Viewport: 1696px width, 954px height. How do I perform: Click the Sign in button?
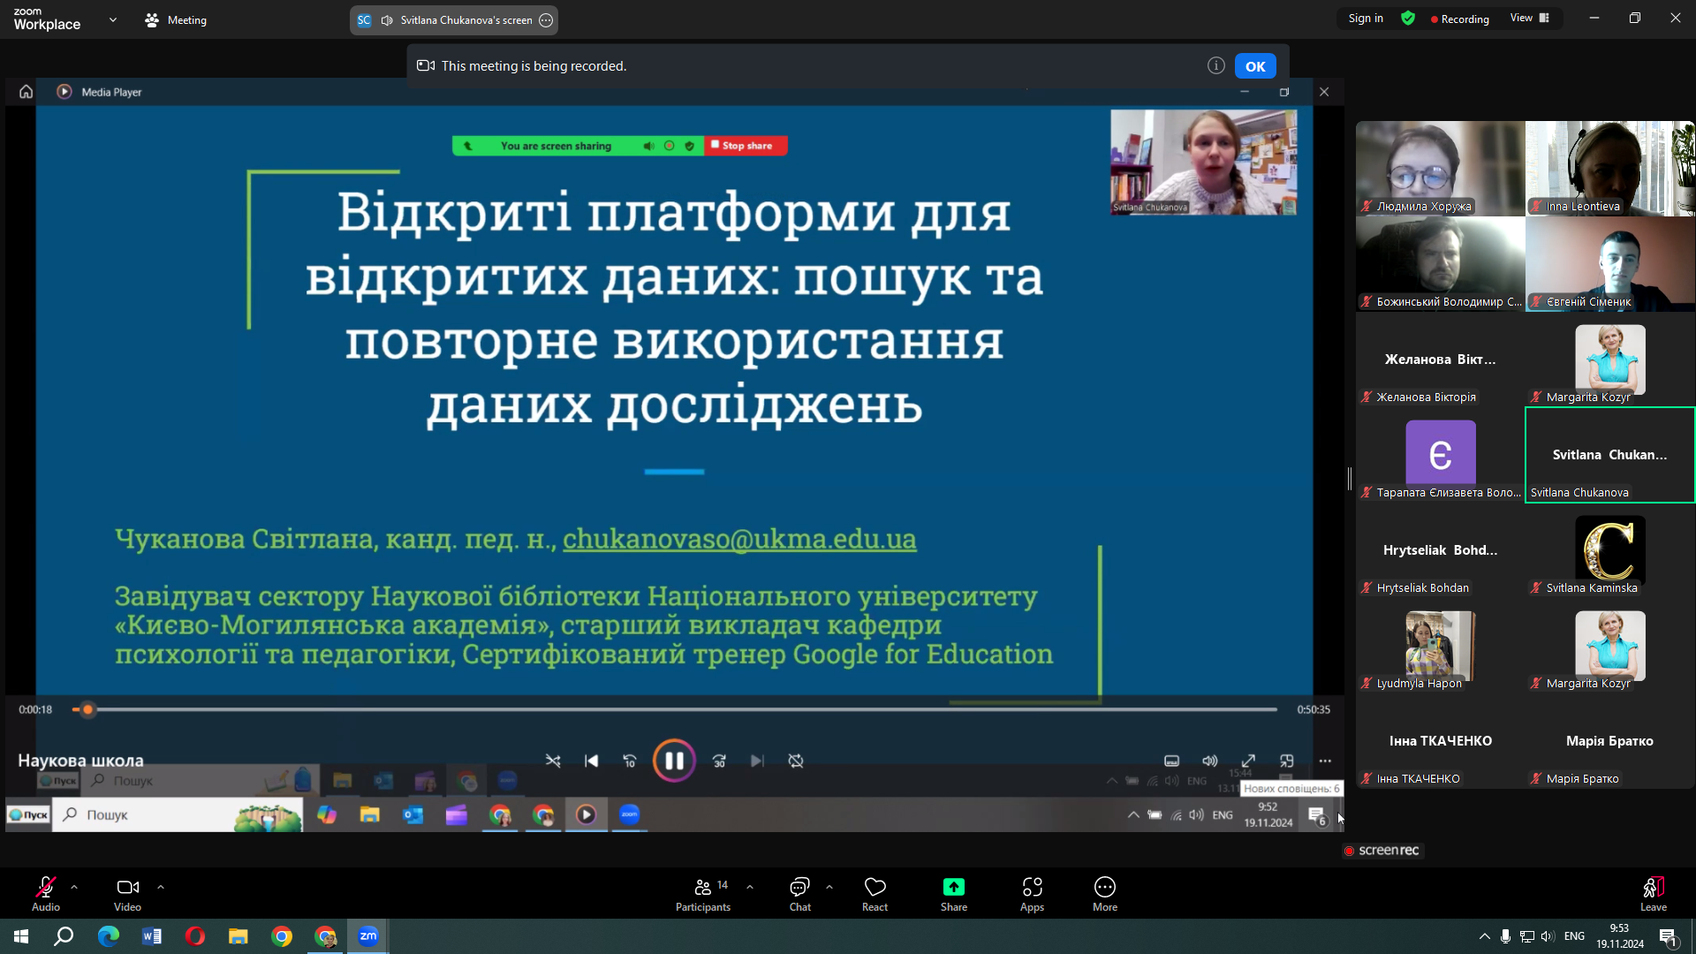[1365, 19]
